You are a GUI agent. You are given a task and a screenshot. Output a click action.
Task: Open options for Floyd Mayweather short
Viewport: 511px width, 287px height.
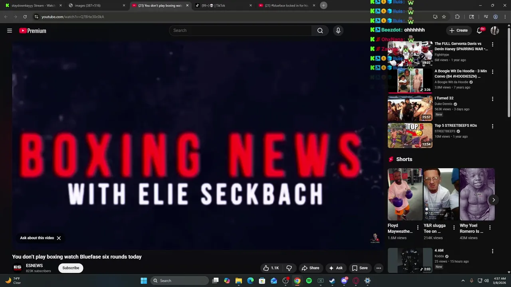pos(418,227)
